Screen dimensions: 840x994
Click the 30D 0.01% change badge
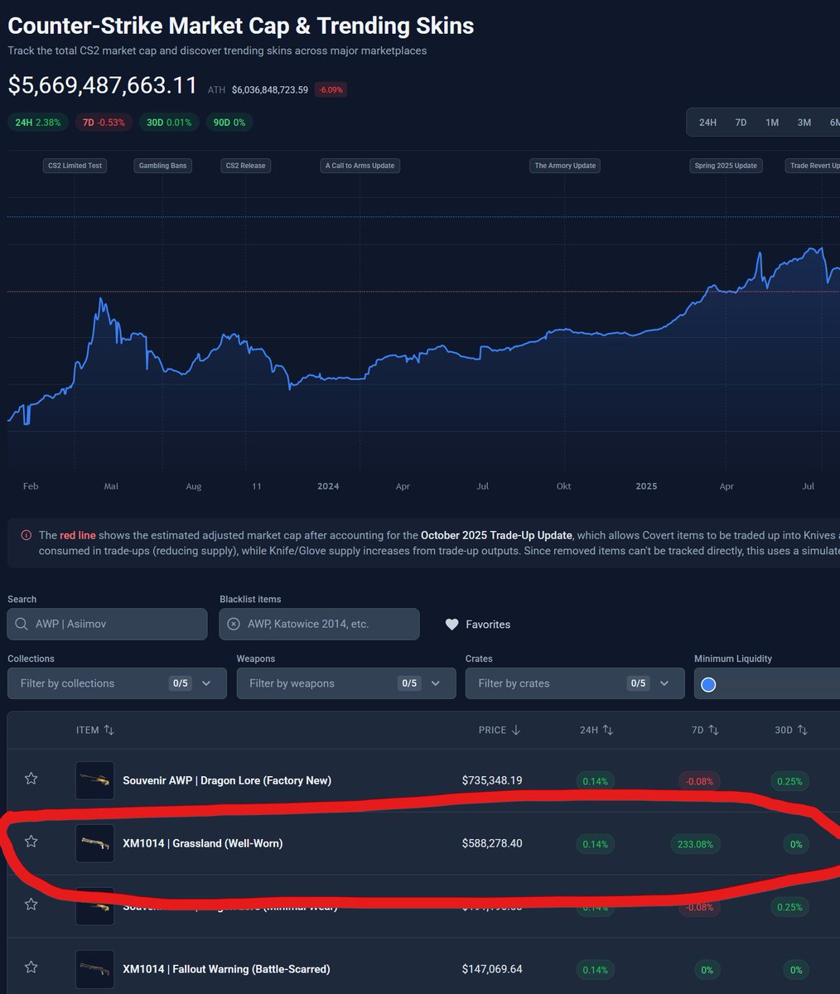(169, 123)
